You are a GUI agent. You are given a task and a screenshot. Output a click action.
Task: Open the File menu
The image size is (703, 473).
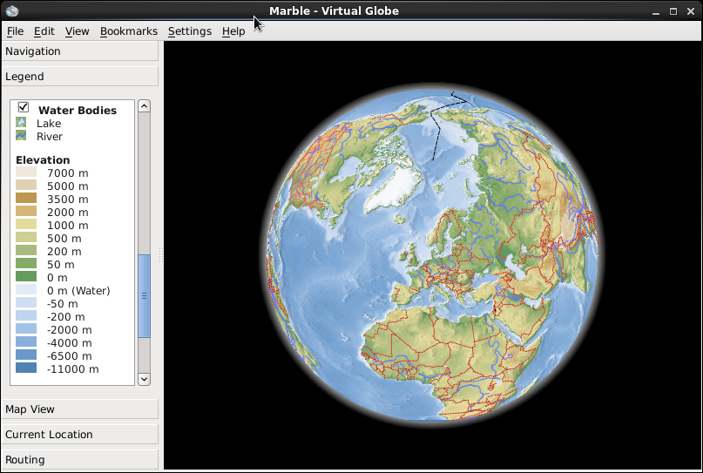click(15, 31)
